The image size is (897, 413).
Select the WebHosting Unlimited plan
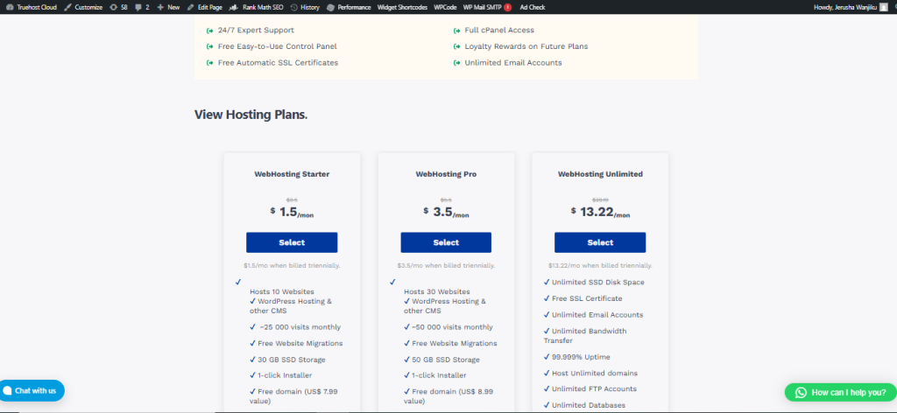[x=600, y=242]
